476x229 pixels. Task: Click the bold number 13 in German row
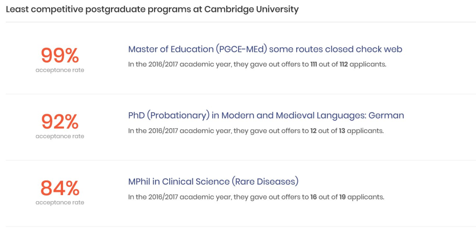(x=342, y=131)
